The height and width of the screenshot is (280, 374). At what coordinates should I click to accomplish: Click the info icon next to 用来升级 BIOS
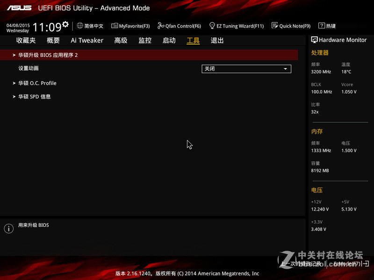(8, 229)
